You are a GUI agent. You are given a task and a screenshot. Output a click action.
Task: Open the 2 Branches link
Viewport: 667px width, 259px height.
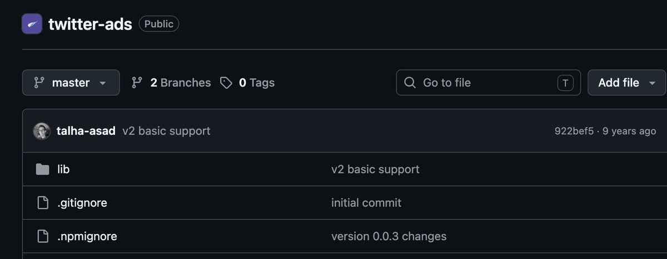(x=171, y=83)
